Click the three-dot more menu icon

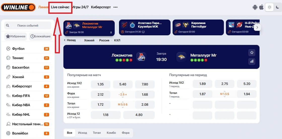tap(115, 7)
